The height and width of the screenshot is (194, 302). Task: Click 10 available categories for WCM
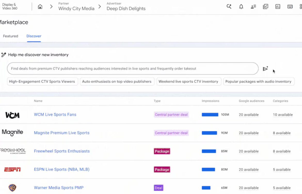(x=283, y=115)
